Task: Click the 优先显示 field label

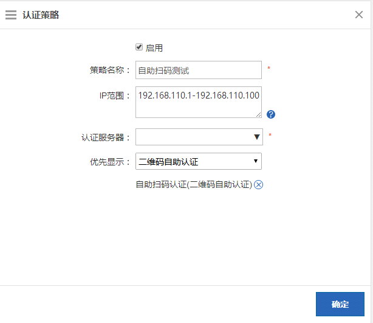Action: click(110, 161)
